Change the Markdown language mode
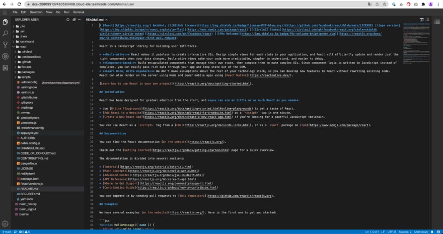 coord(421,232)
